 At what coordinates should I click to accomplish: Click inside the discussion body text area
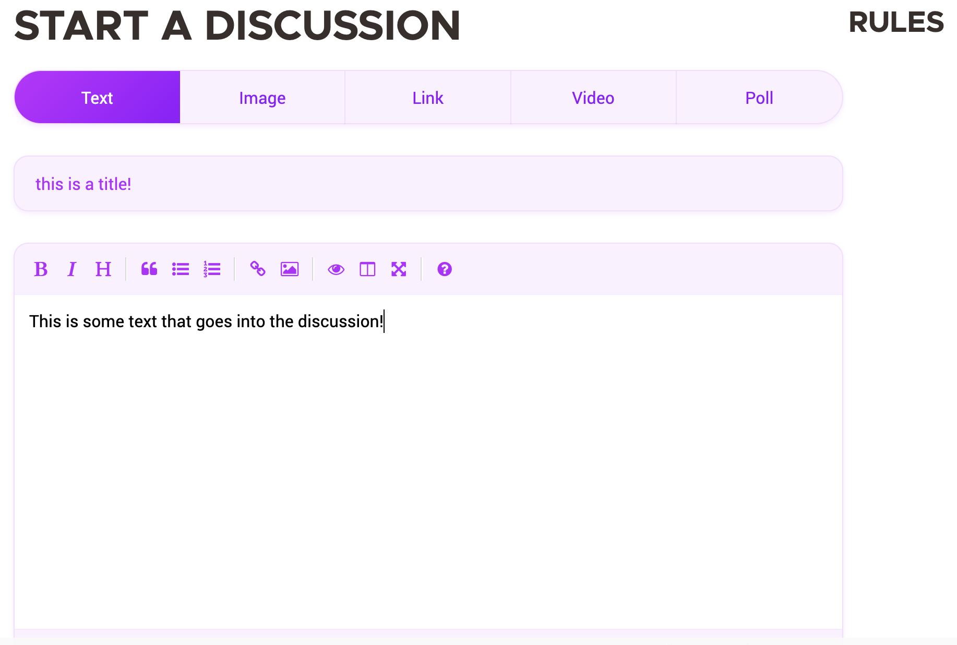coord(428,462)
